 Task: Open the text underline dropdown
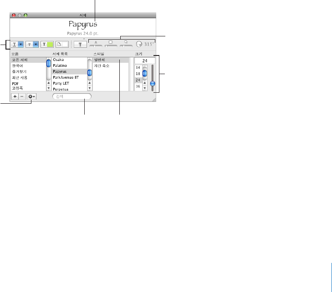point(17,45)
